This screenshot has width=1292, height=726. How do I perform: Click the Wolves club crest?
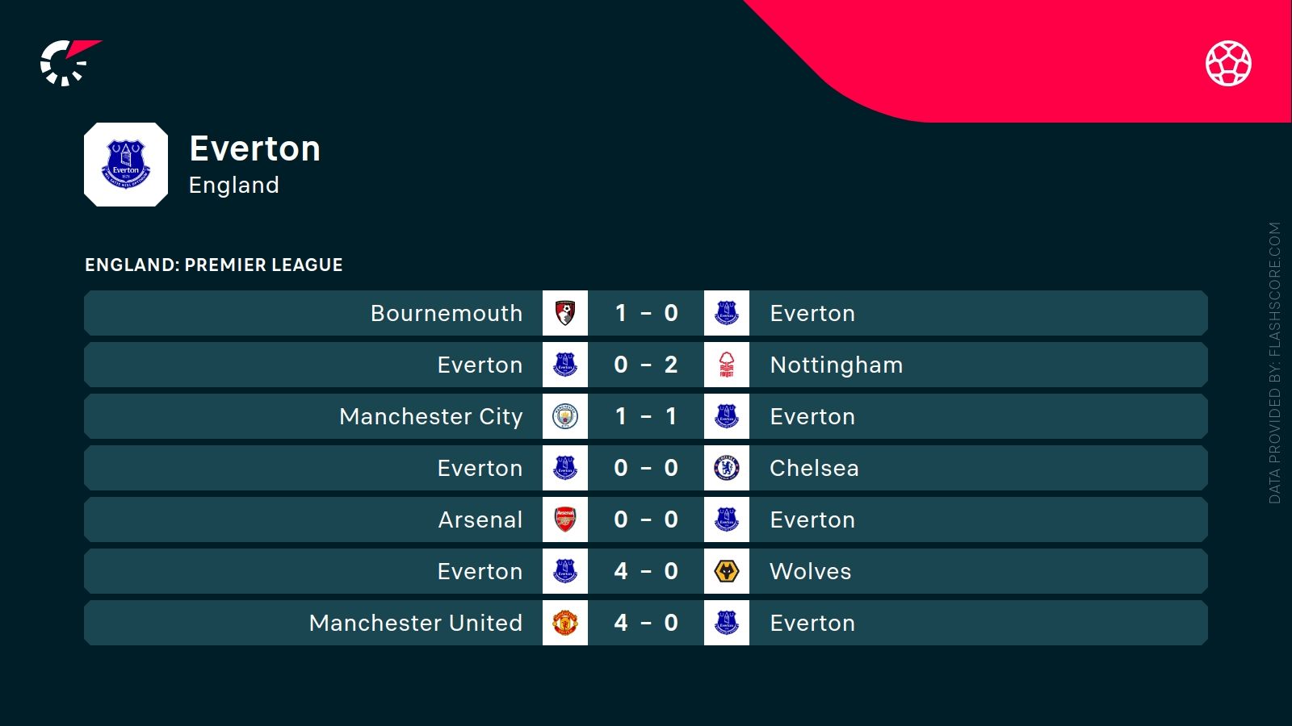point(727,571)
